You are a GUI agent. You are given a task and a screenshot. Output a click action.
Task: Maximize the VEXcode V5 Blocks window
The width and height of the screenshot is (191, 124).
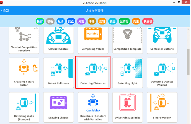coord(179,2)
